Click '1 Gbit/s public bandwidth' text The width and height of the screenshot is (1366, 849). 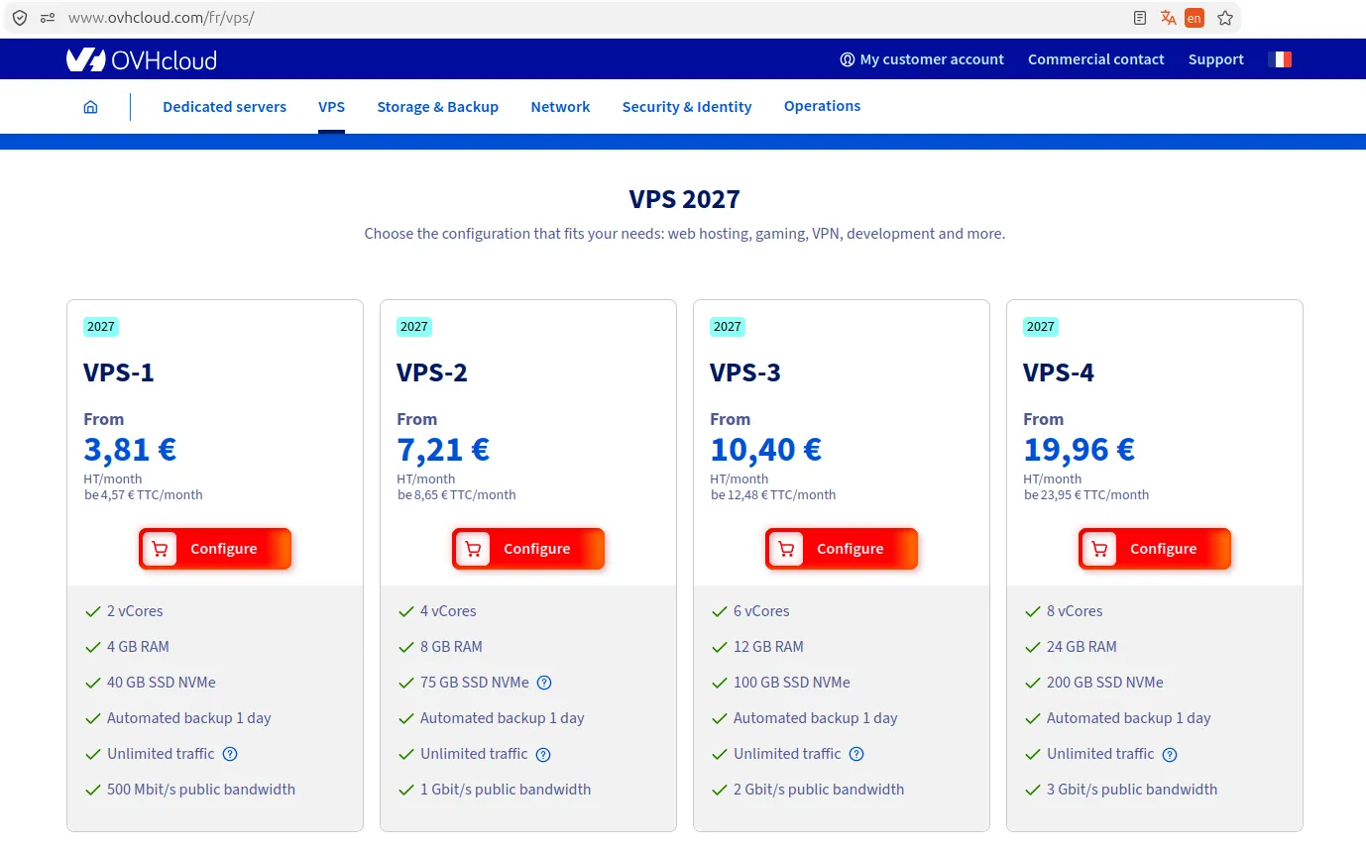(506, 790)
